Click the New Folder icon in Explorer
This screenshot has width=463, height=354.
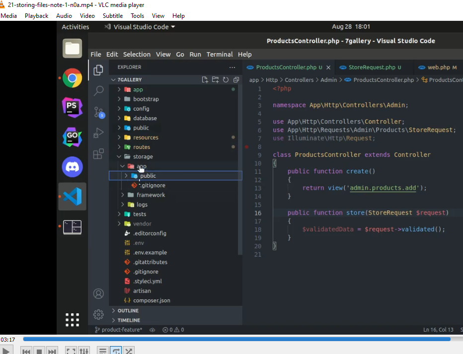(x=215, y=79)
